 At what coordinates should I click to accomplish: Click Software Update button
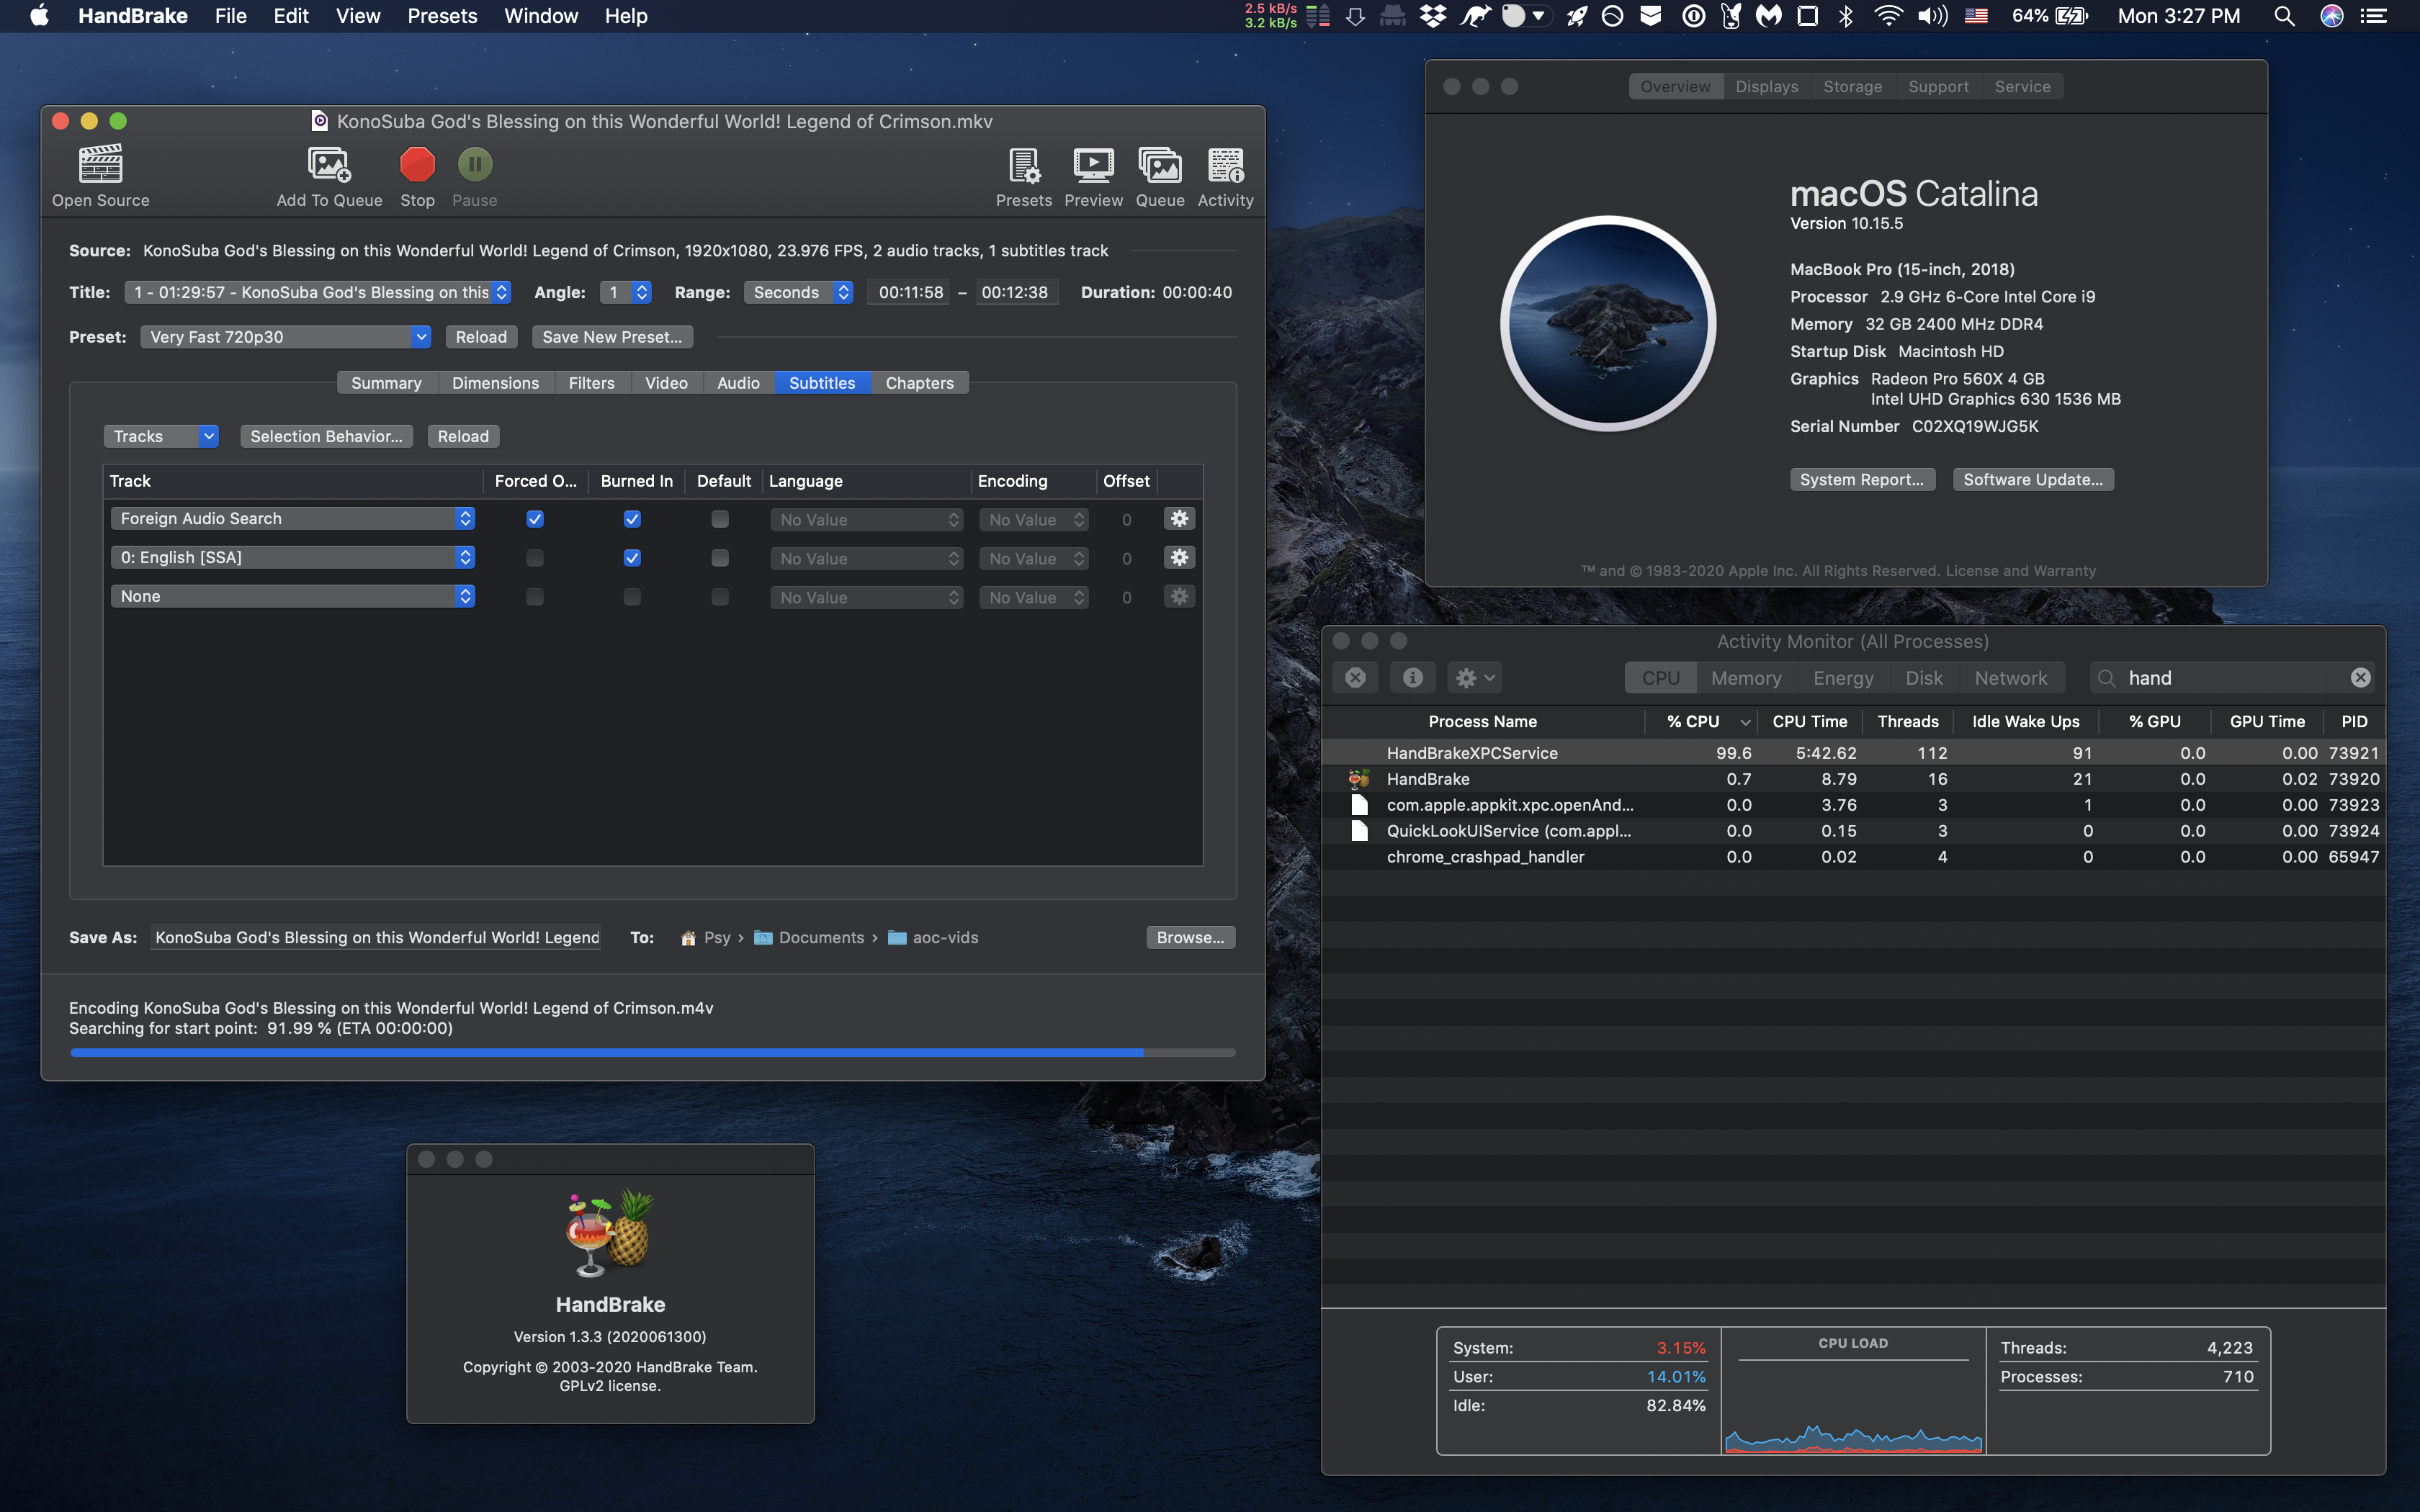pos(2033,479)
